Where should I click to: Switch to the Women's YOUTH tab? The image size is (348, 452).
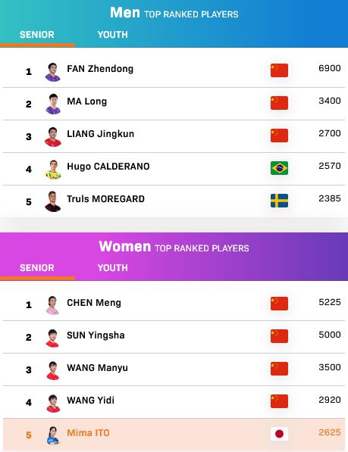[112, 268]
